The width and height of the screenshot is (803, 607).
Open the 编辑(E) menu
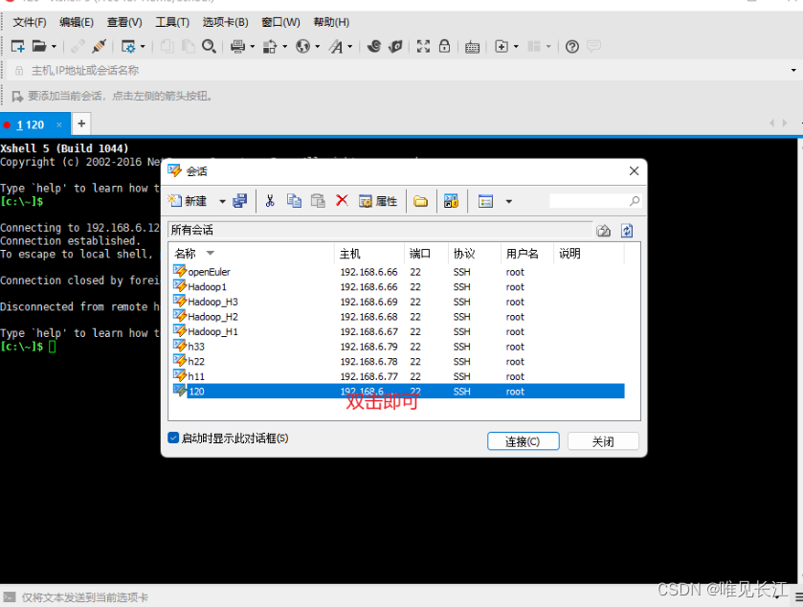click(x=77, y=22)
